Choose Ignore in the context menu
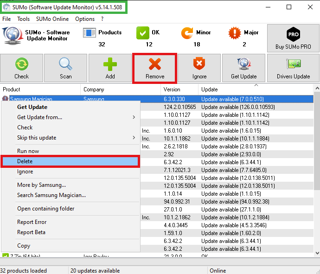Screen dimensions: 320x274 click(70, 172)
